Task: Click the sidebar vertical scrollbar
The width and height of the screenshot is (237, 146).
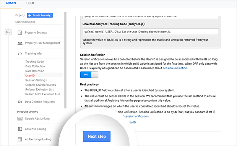Action: coord(65,60)
